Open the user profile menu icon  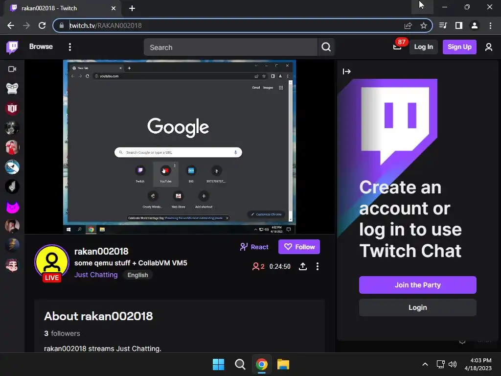489,47
